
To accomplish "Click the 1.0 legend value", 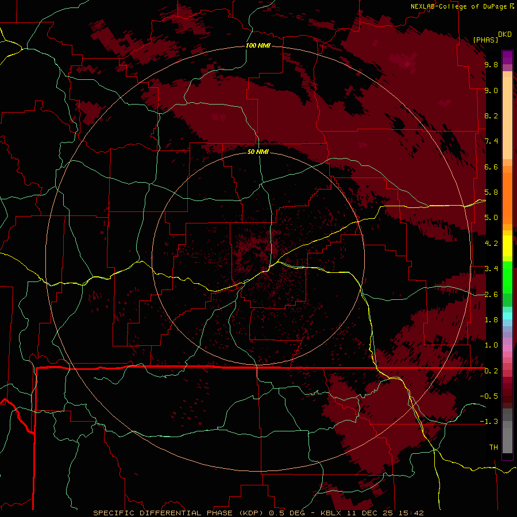I will point(491,345).
